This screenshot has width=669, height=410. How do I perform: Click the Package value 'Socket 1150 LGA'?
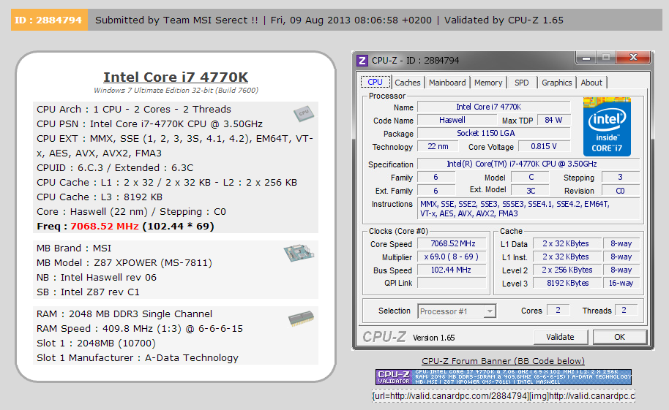click(493, 134)
